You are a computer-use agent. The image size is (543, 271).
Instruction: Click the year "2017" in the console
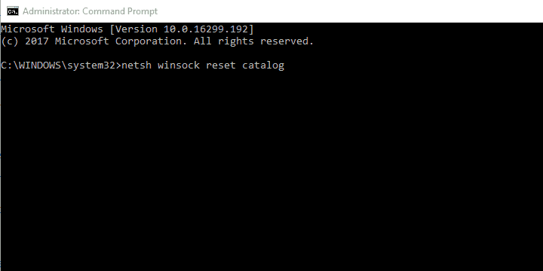(37, 41)
